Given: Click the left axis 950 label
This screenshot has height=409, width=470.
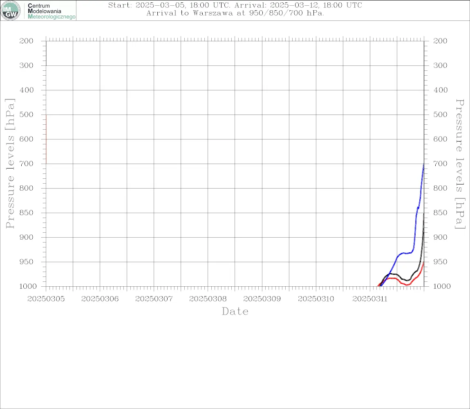Looking at the screenshot, I should coord(27,262).
